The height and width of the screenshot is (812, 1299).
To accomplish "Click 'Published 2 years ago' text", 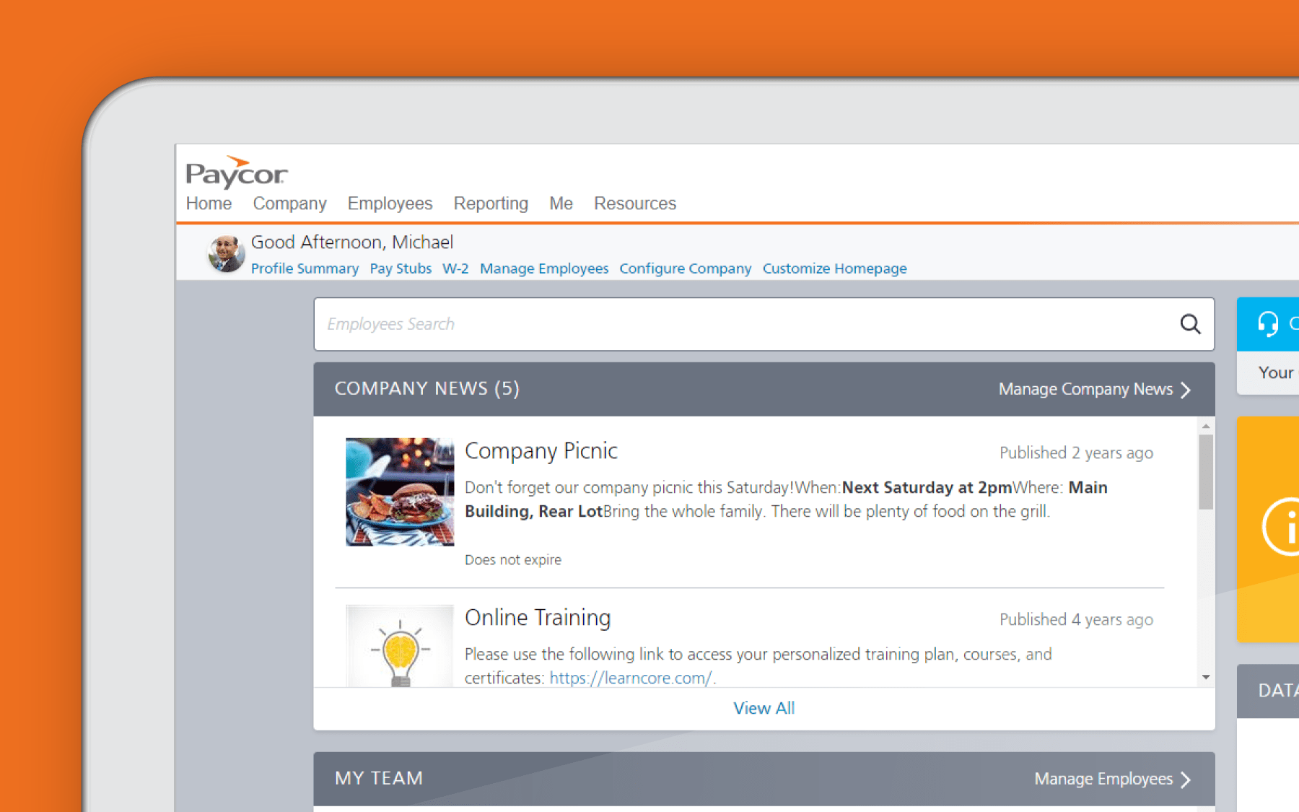I will tap(1076, 453).
